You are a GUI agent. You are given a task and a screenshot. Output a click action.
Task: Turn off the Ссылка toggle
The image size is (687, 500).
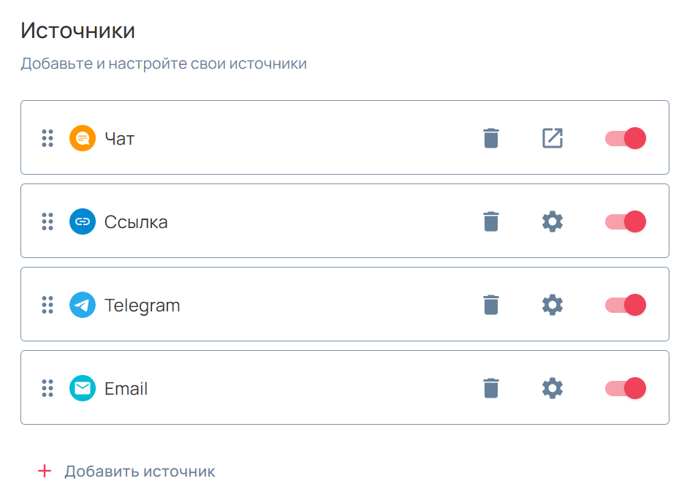coord(626,221)
